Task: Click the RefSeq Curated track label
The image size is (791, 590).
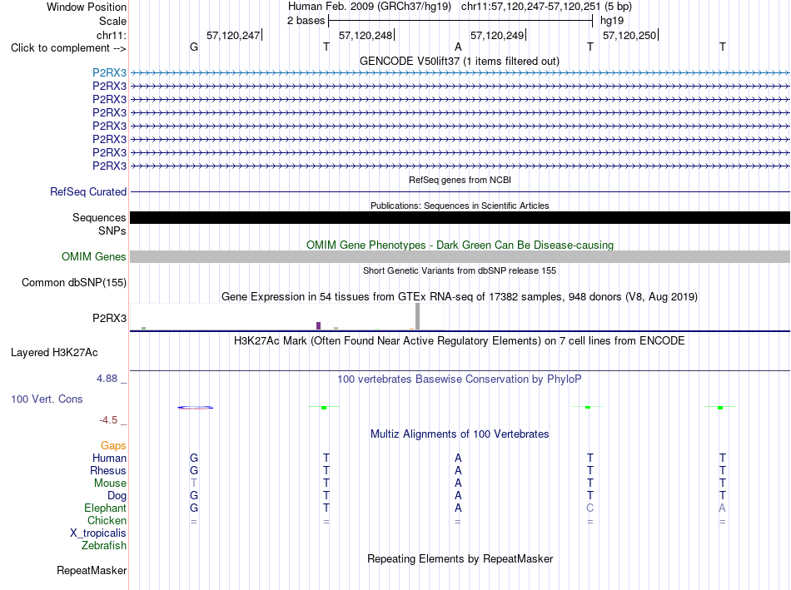Action: 88,191
